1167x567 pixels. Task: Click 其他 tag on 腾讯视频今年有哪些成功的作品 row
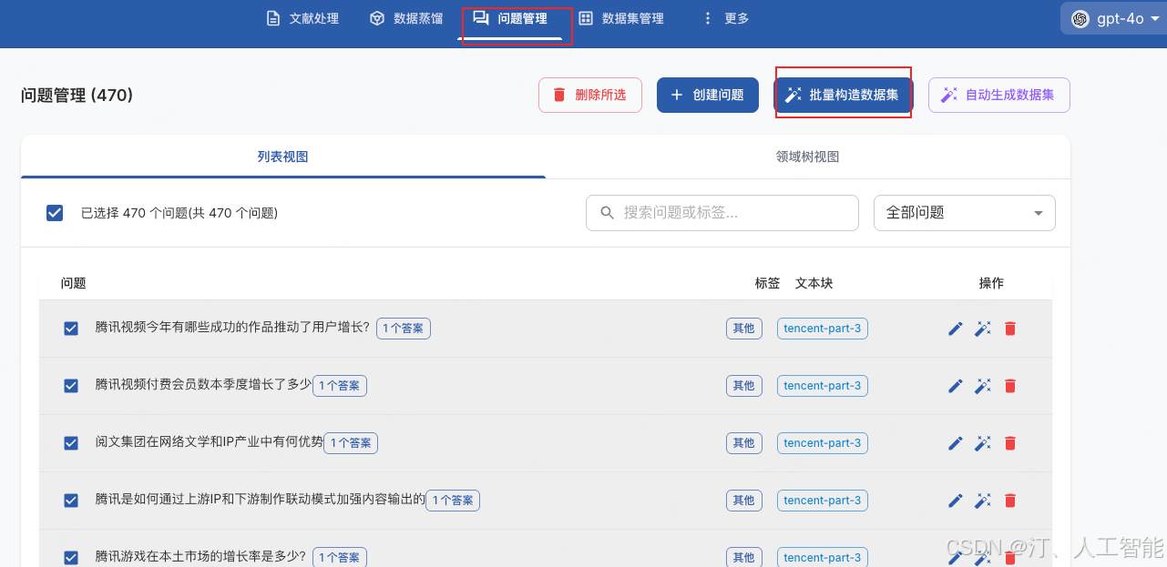[x=744, y=329]
